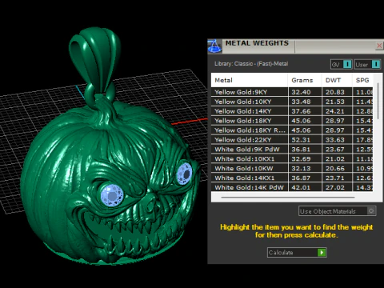Select the pumpkin's left eye gemstone
The width and height of the screenshot is (384, 288).
(x=112, y=195)
